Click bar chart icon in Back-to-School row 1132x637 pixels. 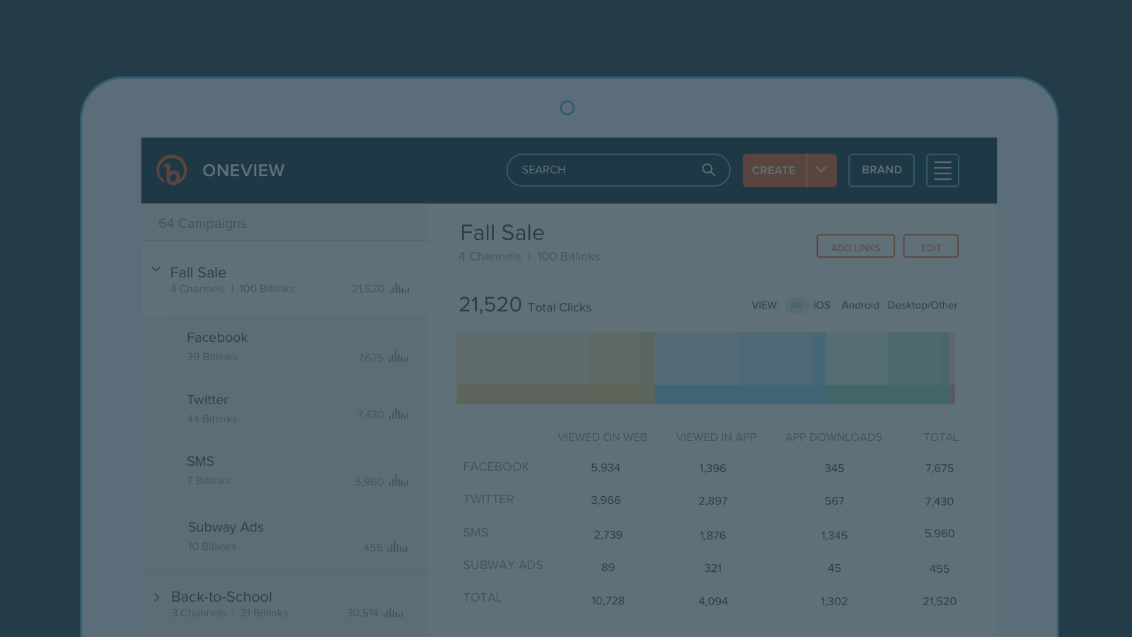point(393,612)
